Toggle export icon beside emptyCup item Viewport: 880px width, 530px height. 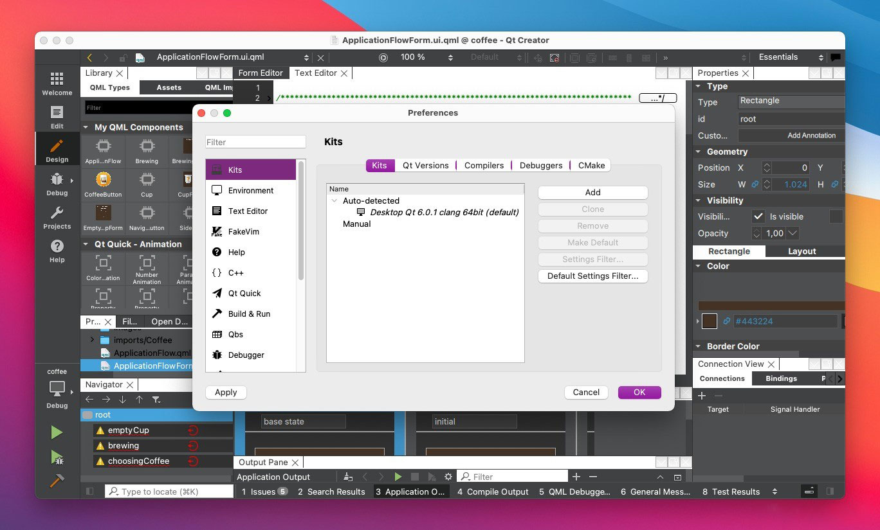(x=192, y=430)
